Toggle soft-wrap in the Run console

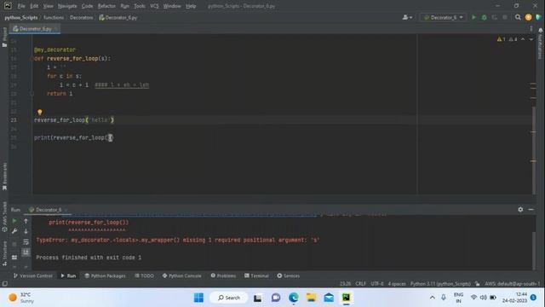click(26, 242)
